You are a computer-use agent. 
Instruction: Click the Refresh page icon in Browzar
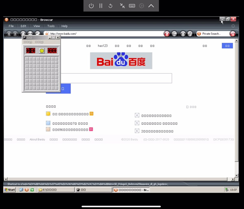pyautogui.click(x=190, y=34)
